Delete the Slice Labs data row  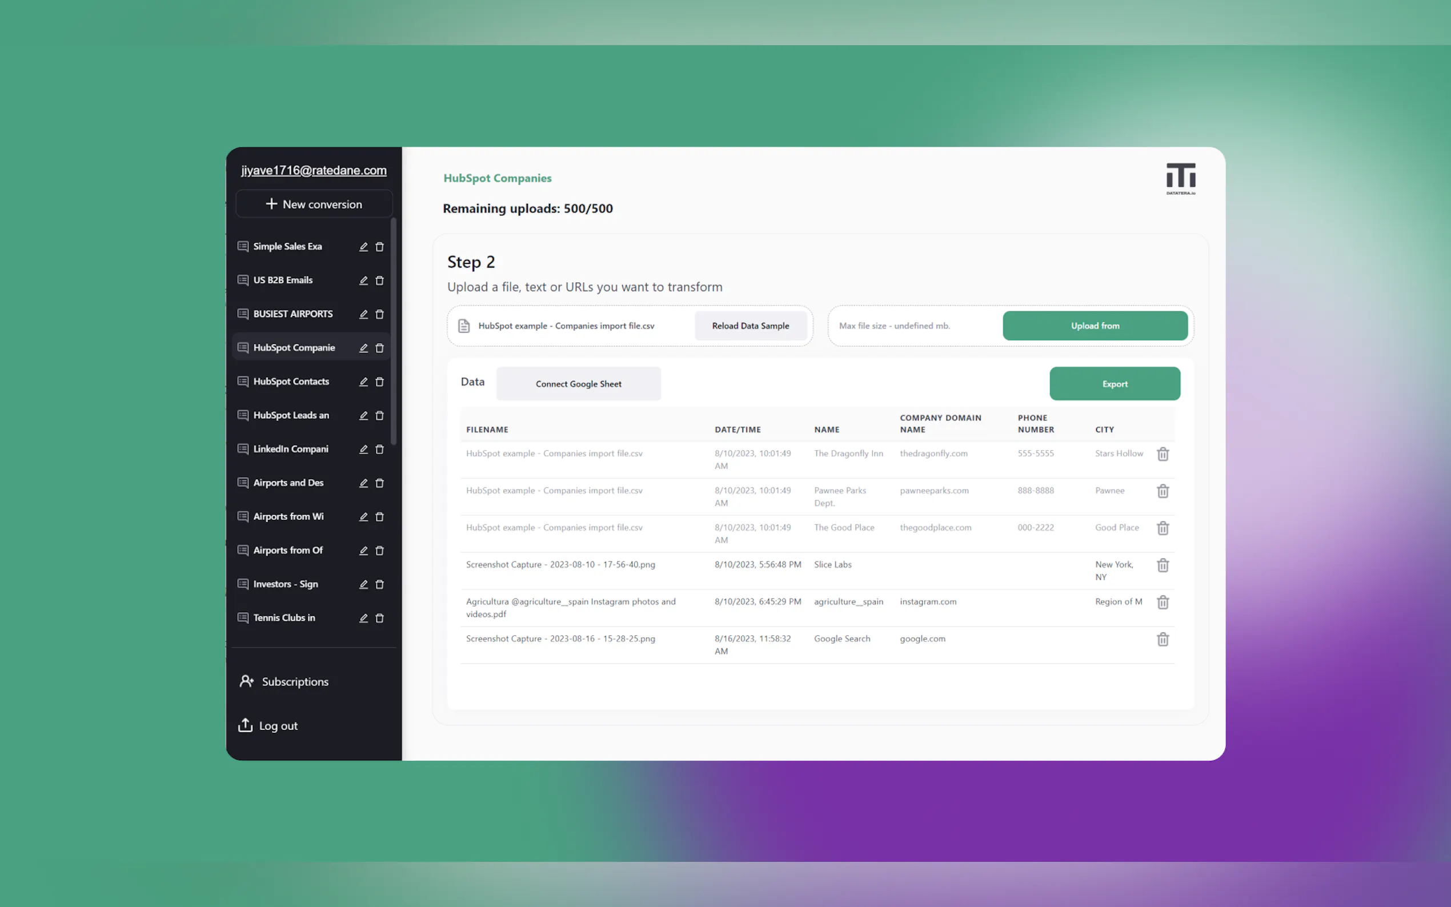pos(1163,565)
